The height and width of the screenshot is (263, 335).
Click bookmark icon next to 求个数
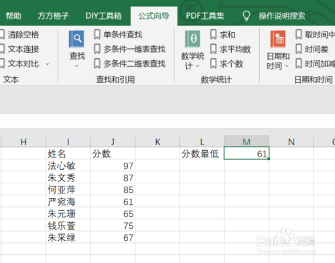point(214,64)
